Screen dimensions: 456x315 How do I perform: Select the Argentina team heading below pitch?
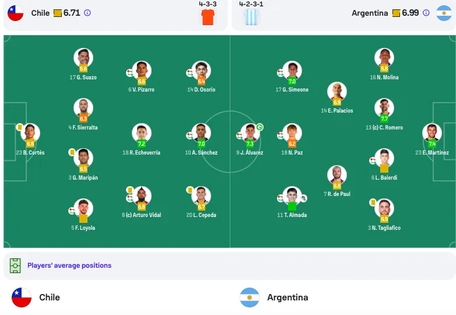(287, 297)
